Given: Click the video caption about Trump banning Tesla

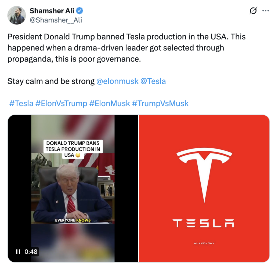Looking at the screenshot, I should click(x=73, y=149).
